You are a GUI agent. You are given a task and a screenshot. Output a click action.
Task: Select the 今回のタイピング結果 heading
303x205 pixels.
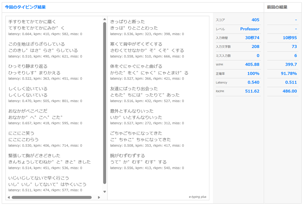coord(25,7)
